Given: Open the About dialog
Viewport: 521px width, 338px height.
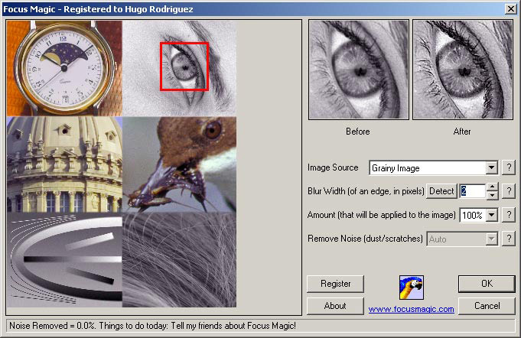Looking at the screenshot, I should (x=336, y=306).
